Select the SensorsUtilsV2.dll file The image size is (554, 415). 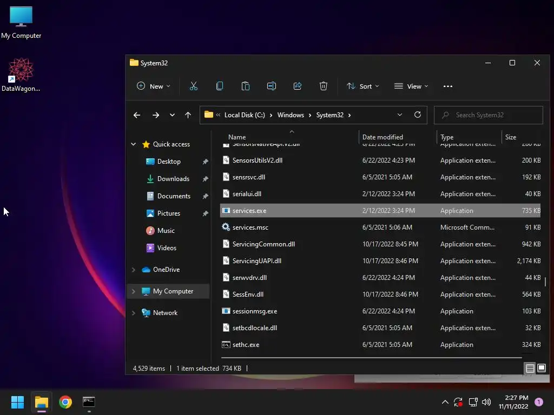coord(380,160)
